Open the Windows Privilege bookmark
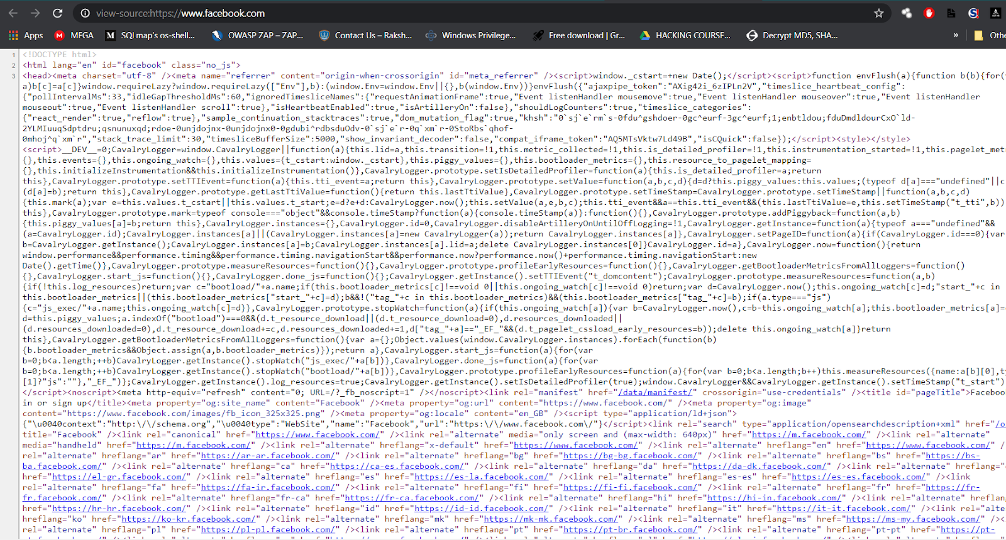1006x540 pixels. (471, 36)
